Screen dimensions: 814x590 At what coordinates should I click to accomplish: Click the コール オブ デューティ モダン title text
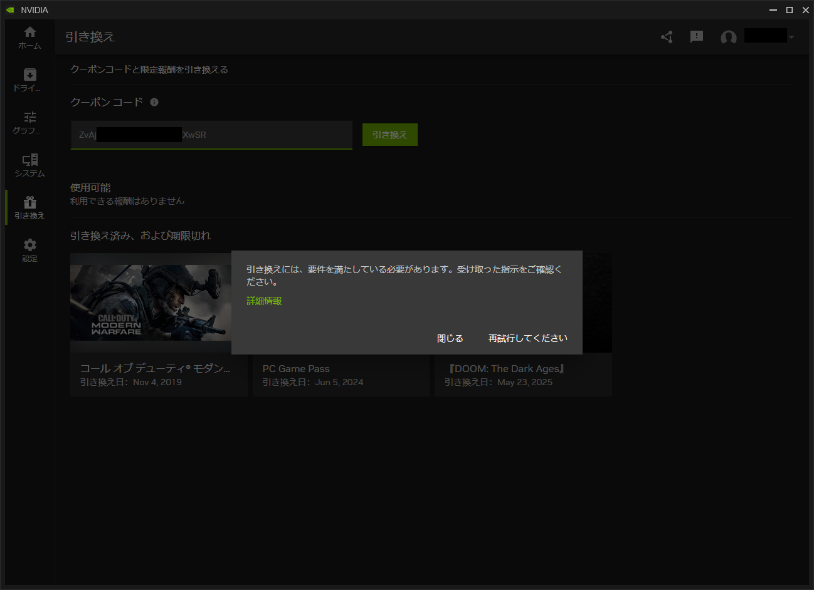coord(155,368)
